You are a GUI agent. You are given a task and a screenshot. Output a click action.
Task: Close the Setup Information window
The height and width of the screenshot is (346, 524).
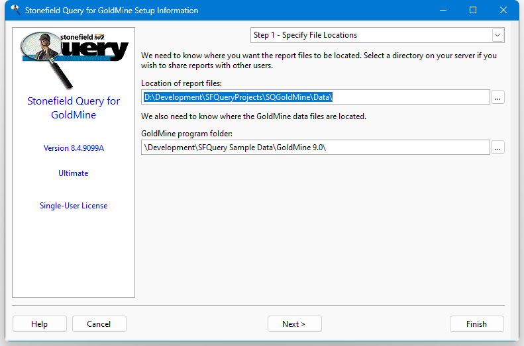pyautogui.click(x=503, y=10)
